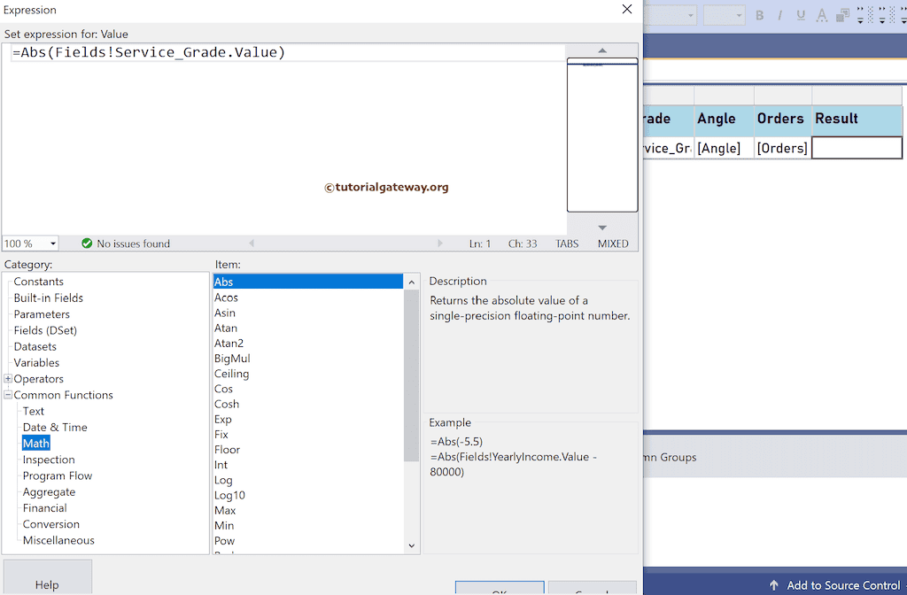The height and width of the screenshot is (595, 907).
Task: Select the Asin function item
Action: (307, 313)
